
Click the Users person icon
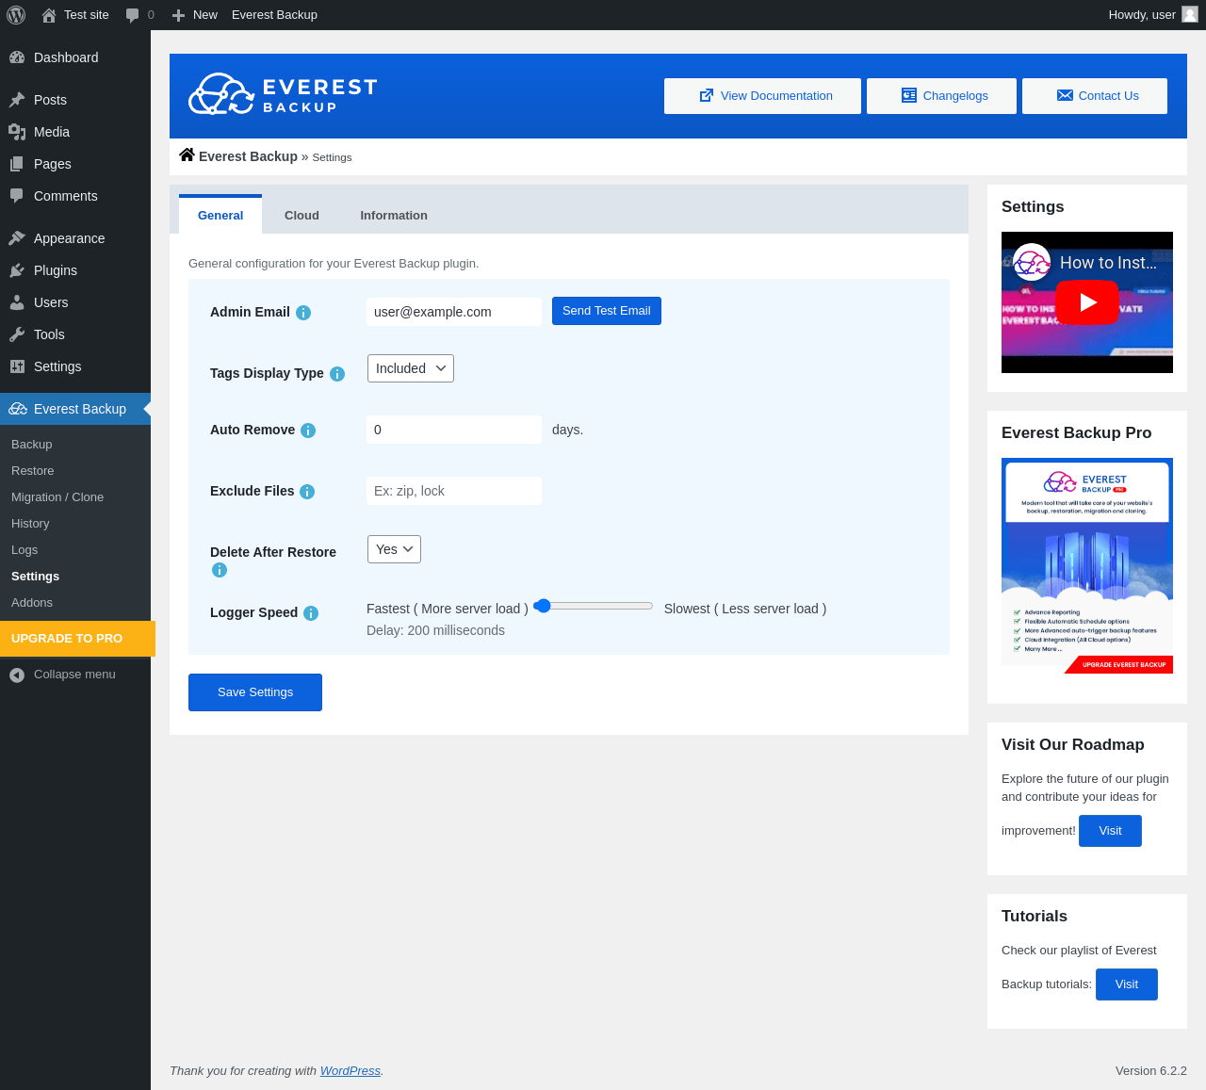[x=17, y=302]
